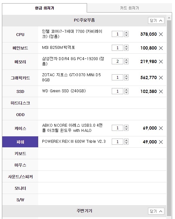The image size is (175, 219).
Task: Delete ABKO NCORE case X icon
Action: pos(161,128)
